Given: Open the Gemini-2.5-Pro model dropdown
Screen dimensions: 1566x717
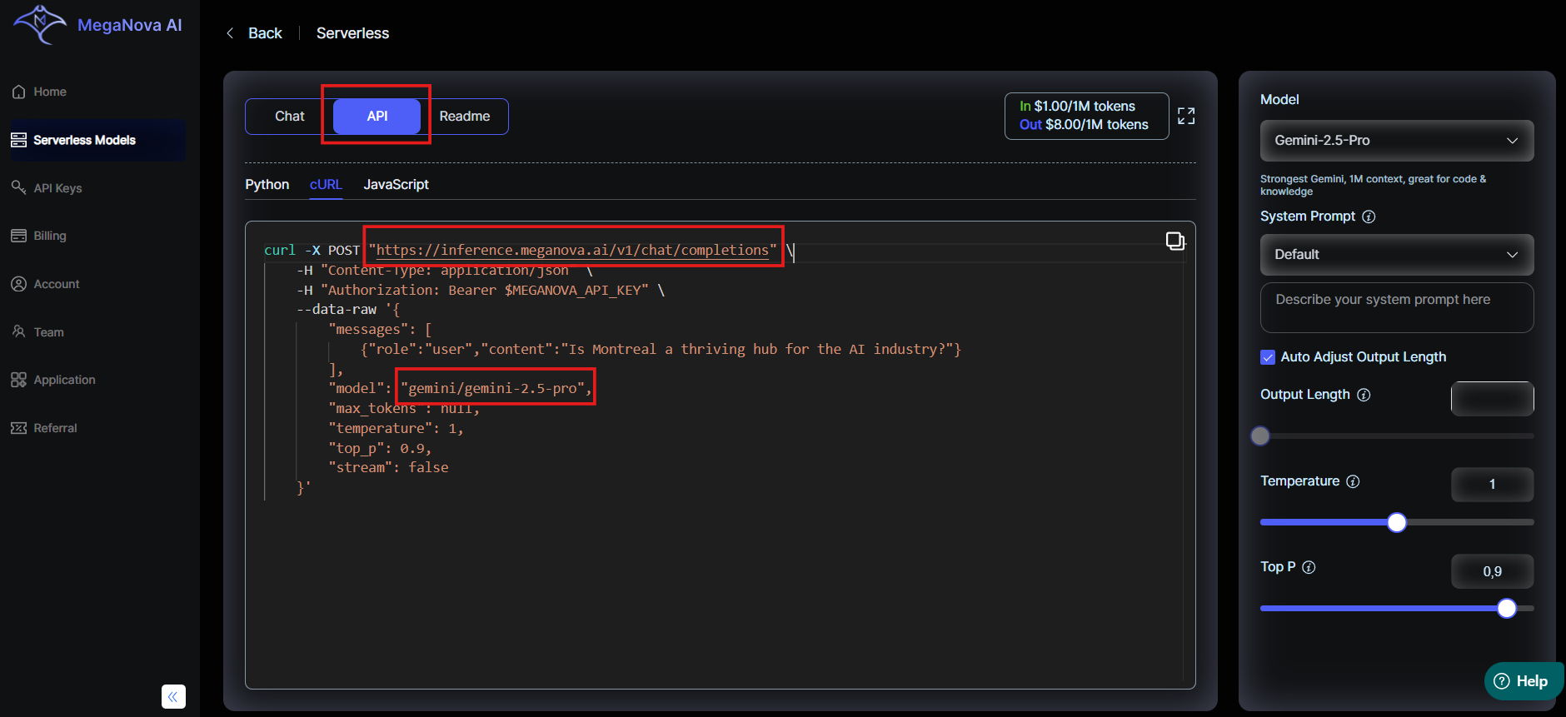Looking at the screenshot, I should pos(1396,141).
